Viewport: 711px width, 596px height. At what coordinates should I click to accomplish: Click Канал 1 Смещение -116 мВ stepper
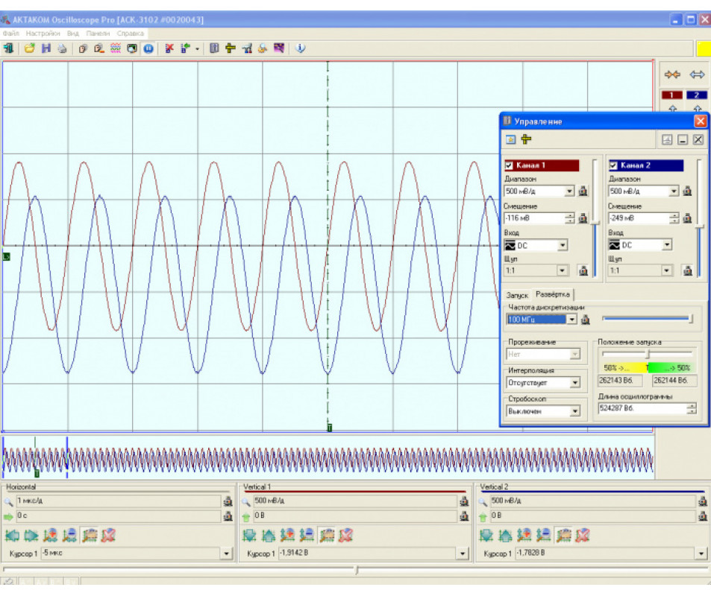[569, 218]
